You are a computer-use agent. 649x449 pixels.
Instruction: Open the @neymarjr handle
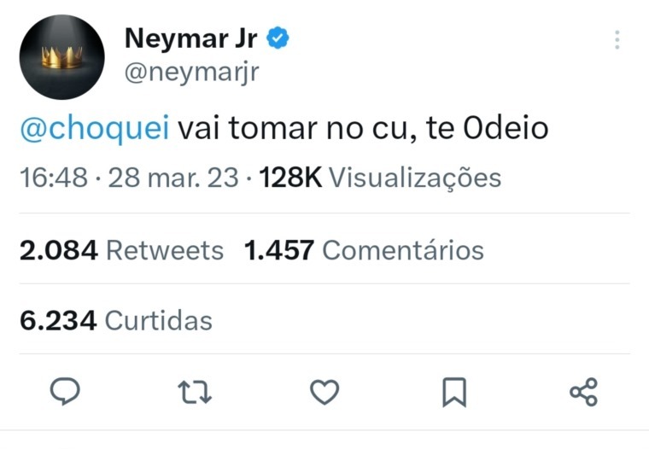191,73
